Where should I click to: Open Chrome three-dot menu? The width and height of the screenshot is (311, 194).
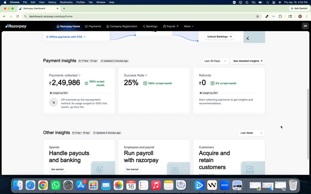tap(307, 16)
